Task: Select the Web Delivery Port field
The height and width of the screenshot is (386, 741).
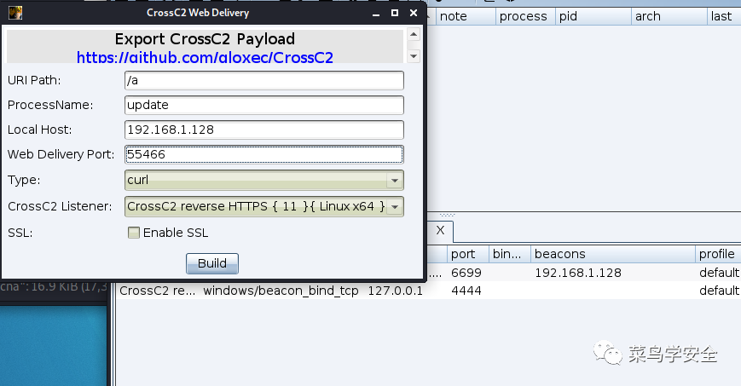Action: [264, 154]
